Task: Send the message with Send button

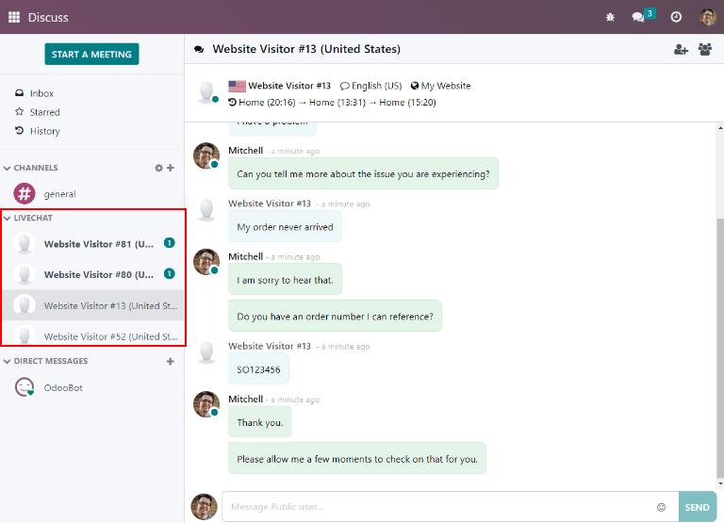Action: 697,507
